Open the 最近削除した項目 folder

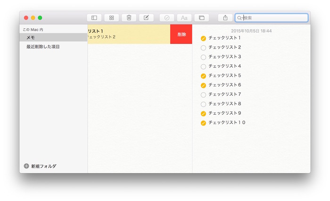point(43,47)
